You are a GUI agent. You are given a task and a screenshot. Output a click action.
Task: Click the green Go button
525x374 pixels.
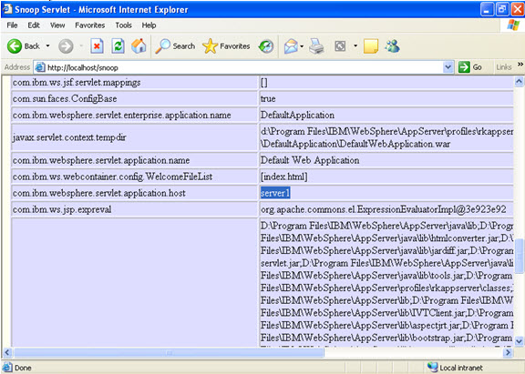tap(470, 67)
